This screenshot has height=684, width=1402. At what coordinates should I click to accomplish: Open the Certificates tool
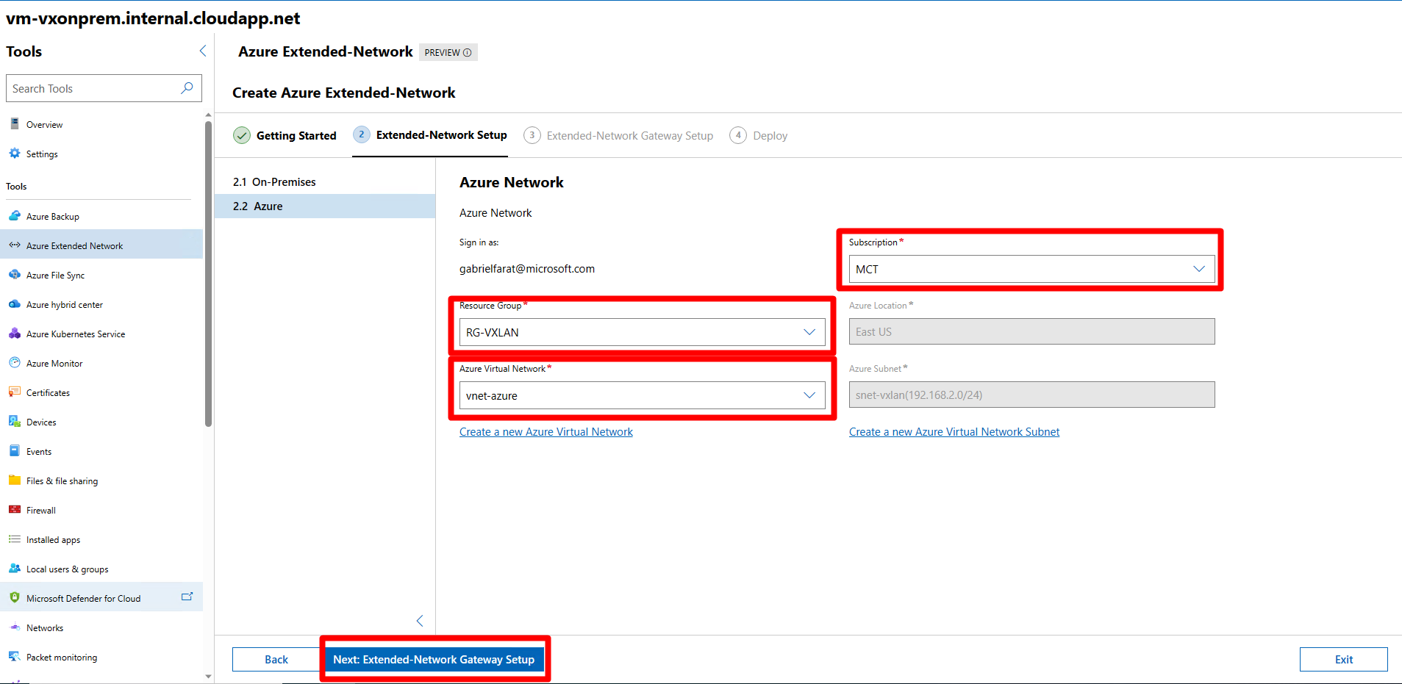click(x=46, y=392)
